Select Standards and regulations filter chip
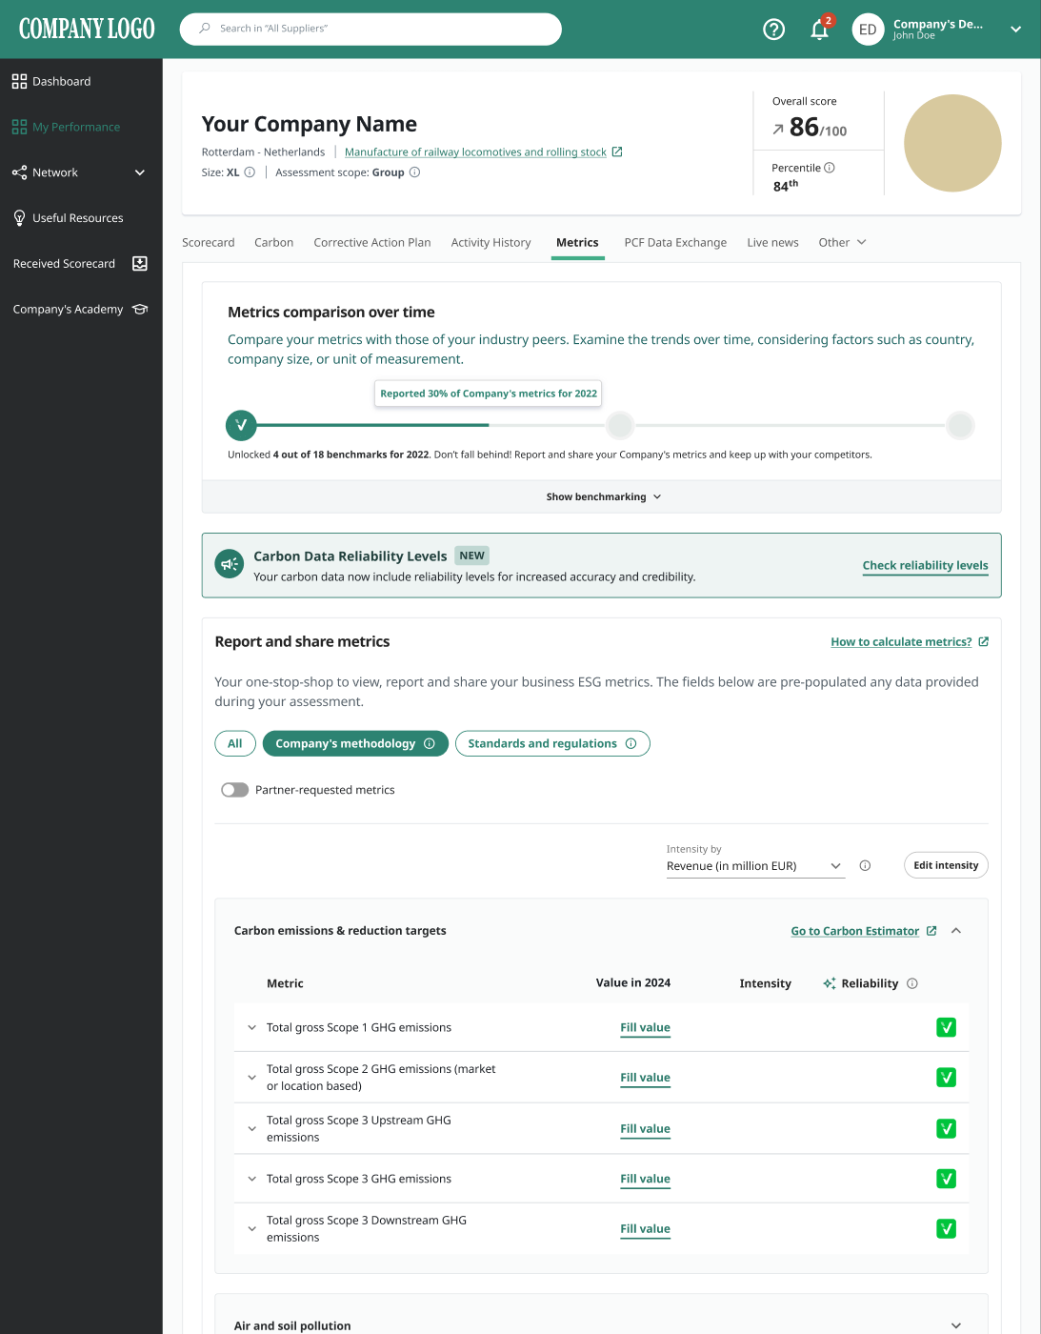This screenshot has height=1334, width=1041. pos(552,743)
